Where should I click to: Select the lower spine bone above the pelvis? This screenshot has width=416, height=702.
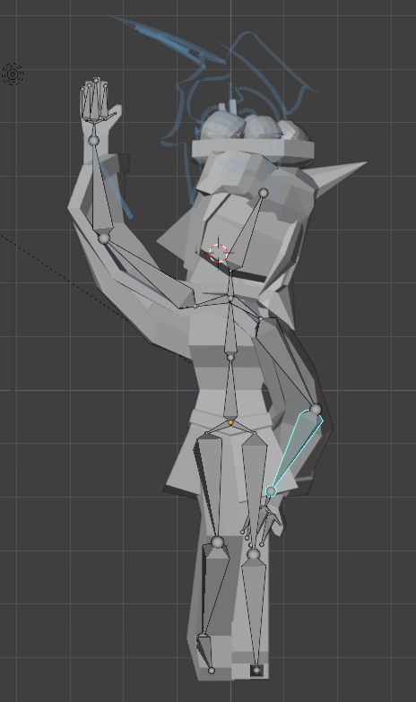[x=230, y=389]
